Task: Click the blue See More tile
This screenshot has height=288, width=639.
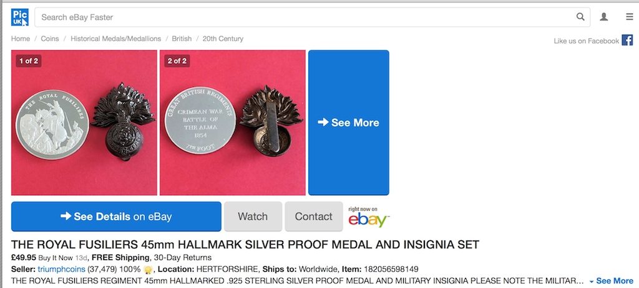Action: pyautogui.click(x=348, y=123)
